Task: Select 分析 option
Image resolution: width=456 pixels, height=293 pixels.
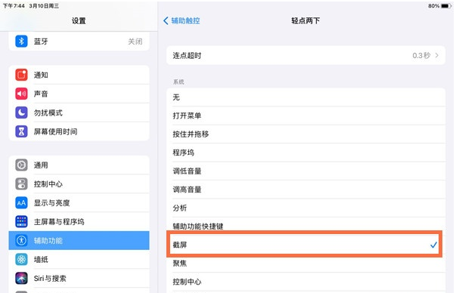Action: click(x=306, y=208)
